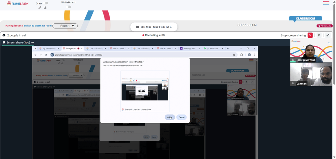Viewport: 336px width, 159px height.
Task: Click 'Bhargavi- Live Class | PlanetSpark' caption in dialog
Action: [138, 109]
